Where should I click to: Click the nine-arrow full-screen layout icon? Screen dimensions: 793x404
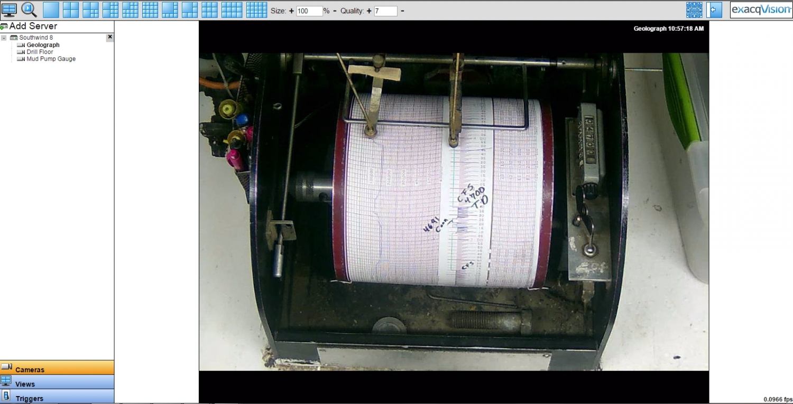pos(694,10)
